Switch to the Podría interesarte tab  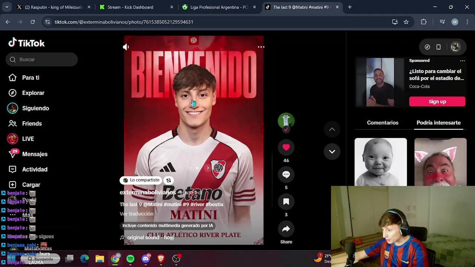click(439, 123)
